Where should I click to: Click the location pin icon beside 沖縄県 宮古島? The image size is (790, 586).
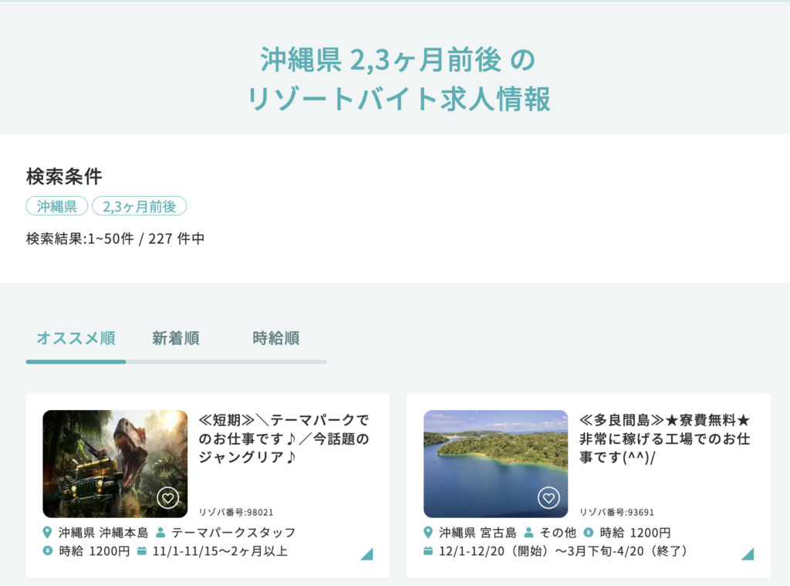tap(429, 533)
